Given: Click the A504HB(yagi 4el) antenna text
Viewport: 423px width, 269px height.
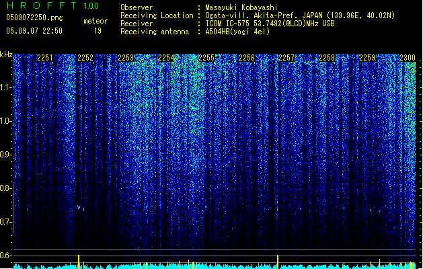Looking at the screenshot, I should tap(237, 32).
